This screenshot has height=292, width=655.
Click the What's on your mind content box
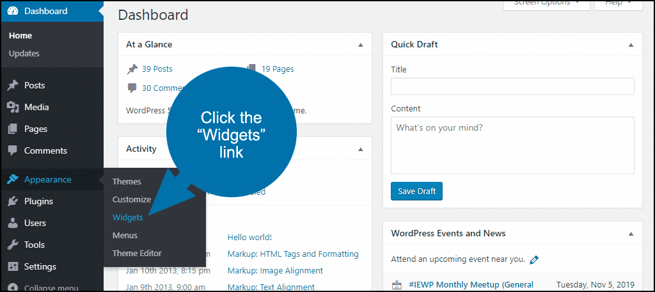[512, 145]
